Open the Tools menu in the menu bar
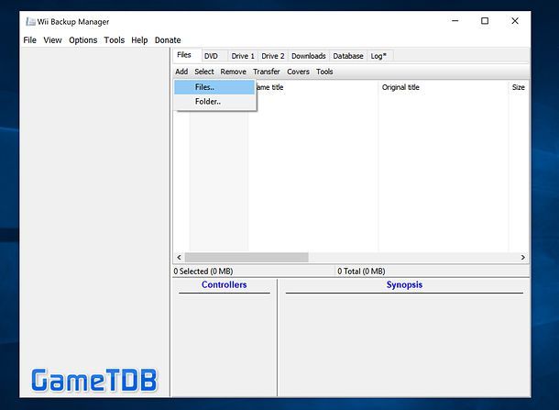Screen dimensions: 559x410 click(x=114, y=40)
